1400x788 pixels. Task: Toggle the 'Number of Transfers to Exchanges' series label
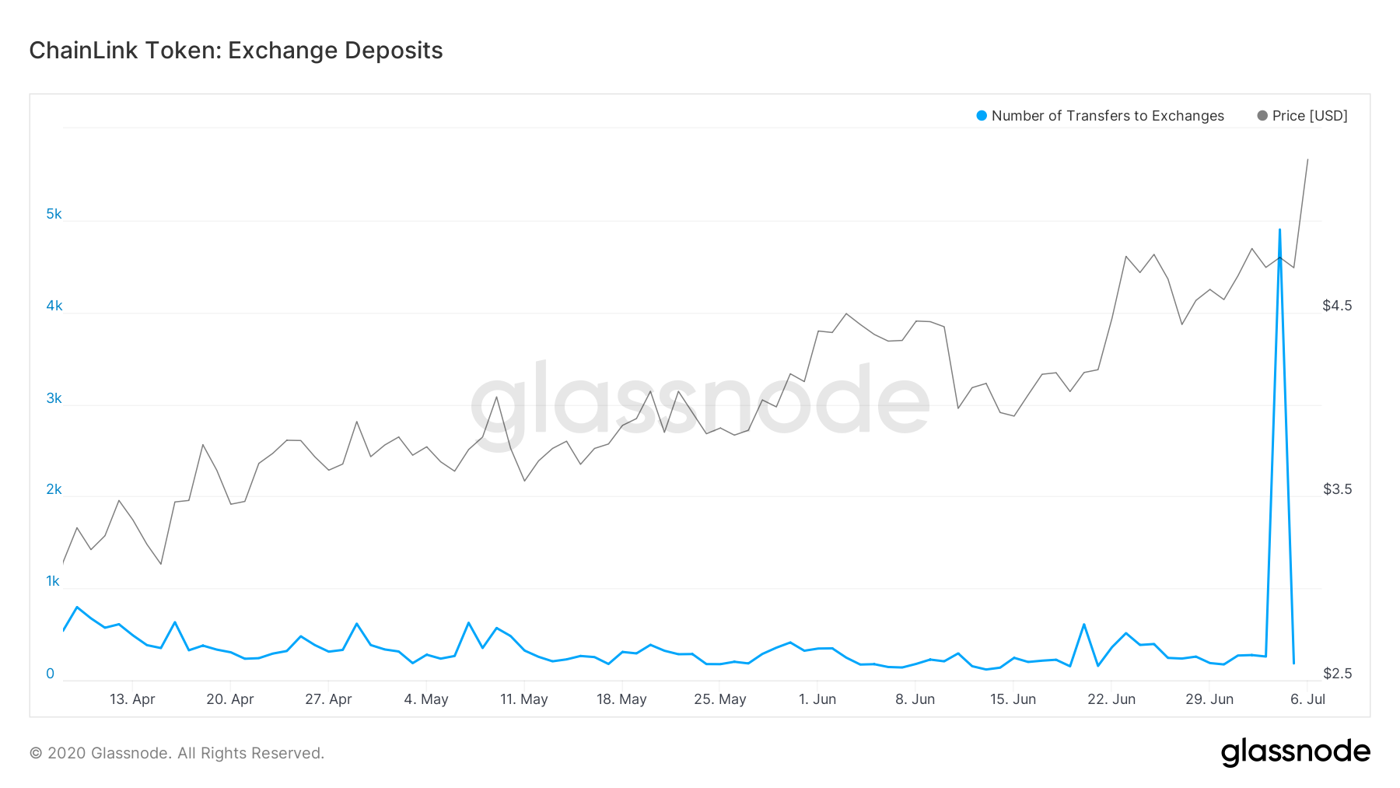[x=1107, y=116]
